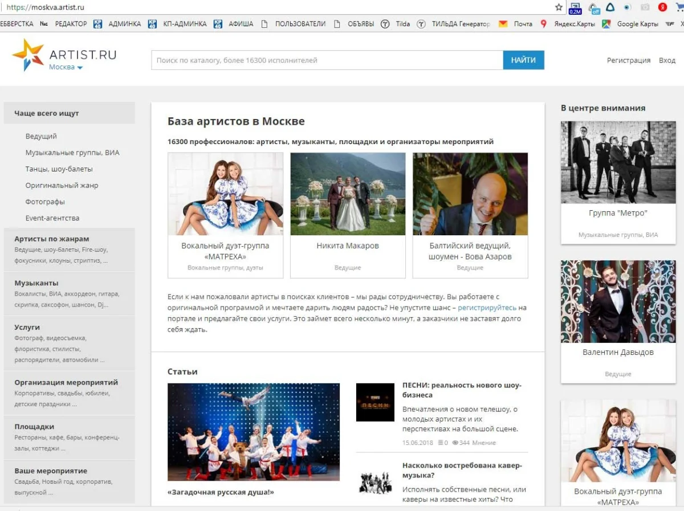Click the Artist.ru star logo

(x=27, y=55)
